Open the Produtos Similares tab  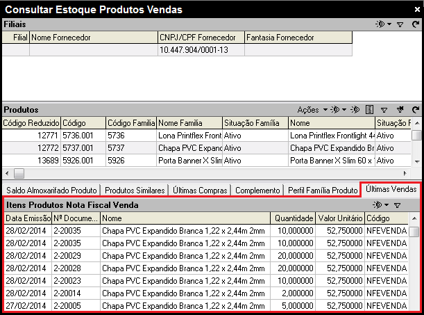(135, 191)
